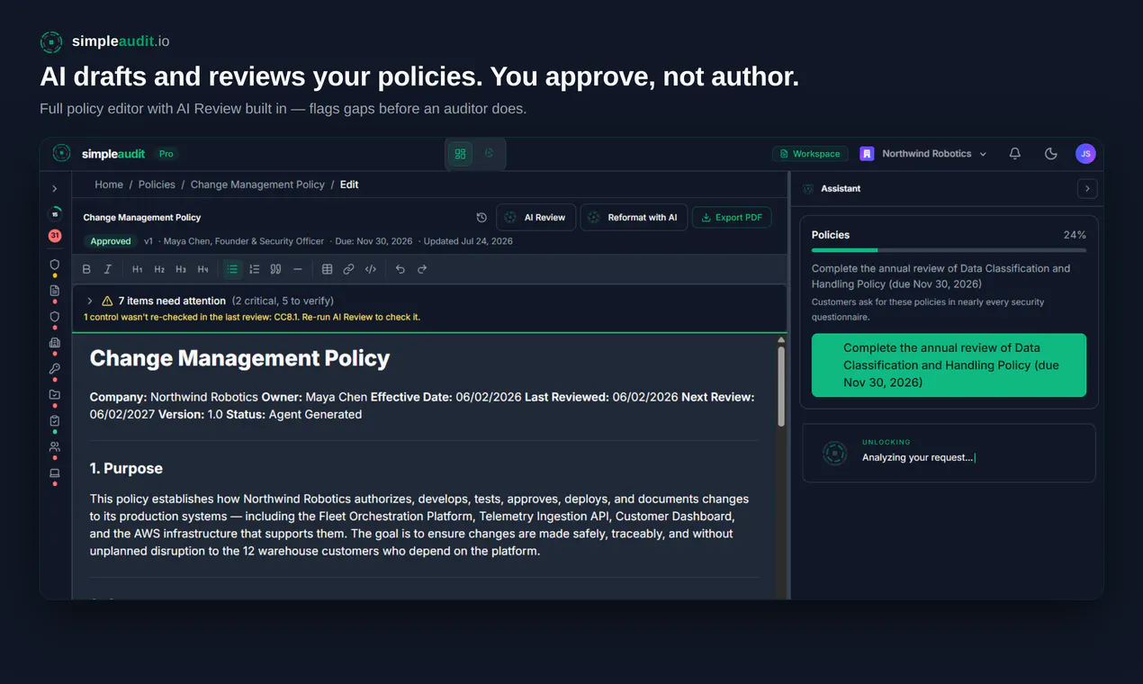This screenshot has height=684, width=1143.
Task: Collapse the Assistant panel chevron
Action: pos(1087,189)
